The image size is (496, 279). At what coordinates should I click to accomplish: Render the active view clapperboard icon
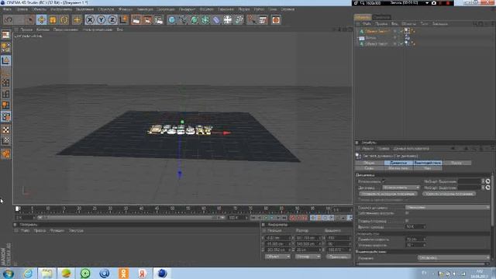coord(136,20)
